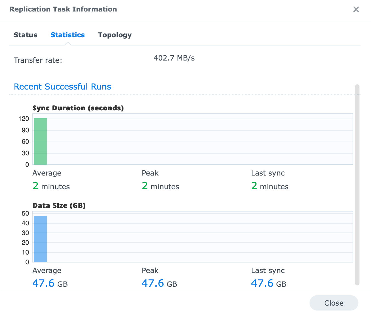Close dialog using the X icon

(x=356, y=9)
